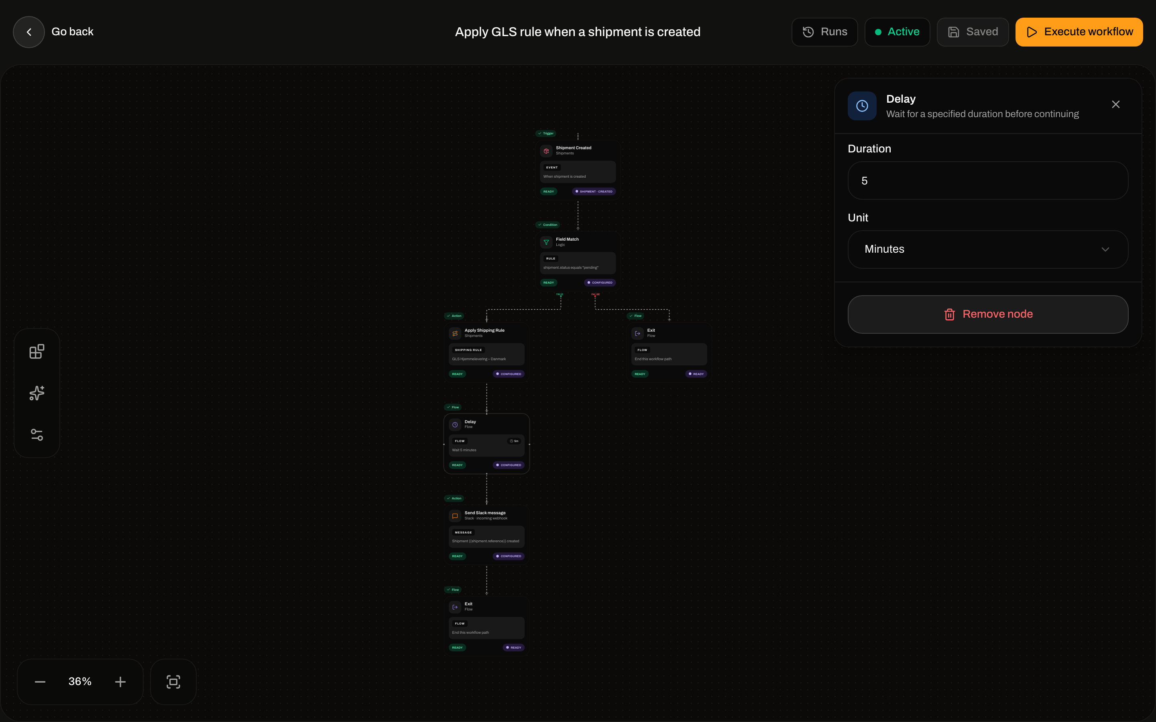Click 'GLS Hjemmelevering – Danmark' shipping rule text

point(478,359)
